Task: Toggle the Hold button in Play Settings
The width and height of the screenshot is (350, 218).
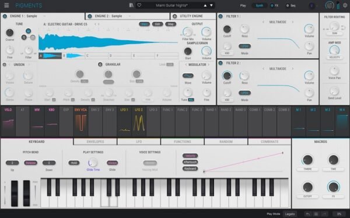Action: click(x=74, y=163)
